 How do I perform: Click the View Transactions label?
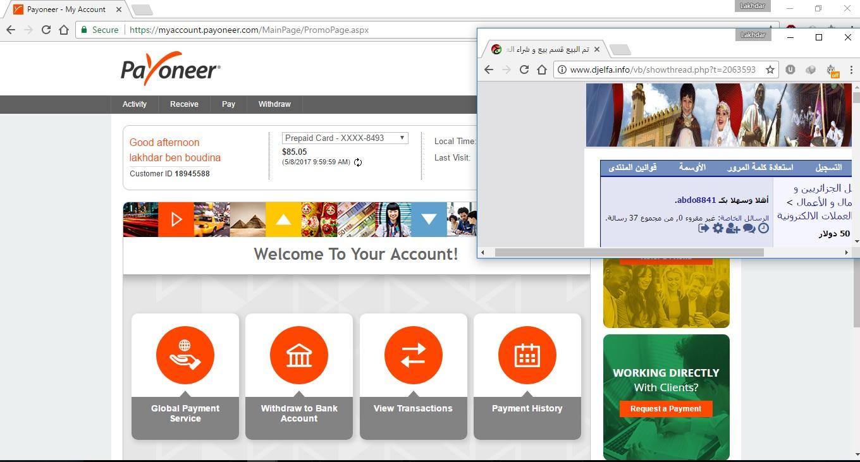[413, 408]
